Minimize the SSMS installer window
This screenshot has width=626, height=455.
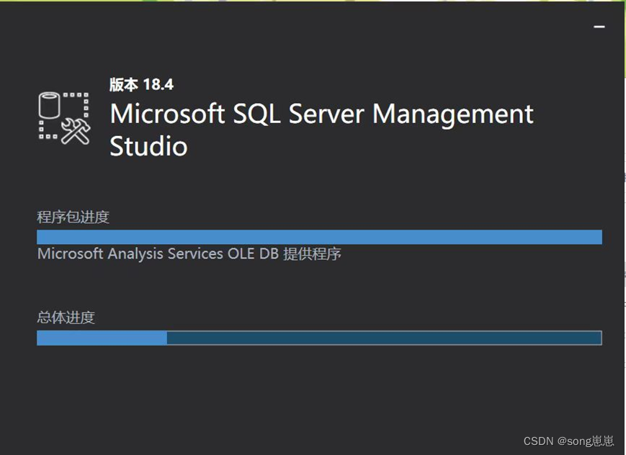(599, 27)
